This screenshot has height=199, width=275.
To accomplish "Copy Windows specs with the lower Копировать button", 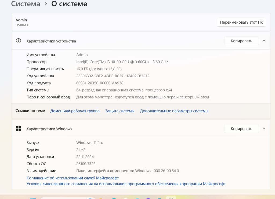I will coord(241,129).
